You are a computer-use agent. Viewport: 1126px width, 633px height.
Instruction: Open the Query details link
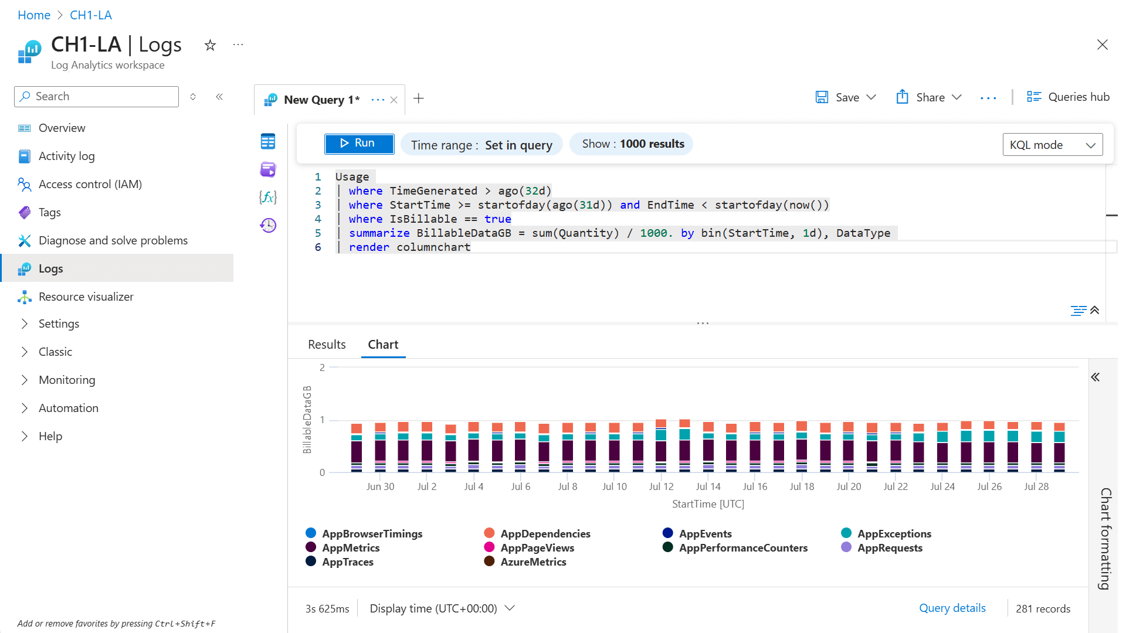tap(952, 608)
